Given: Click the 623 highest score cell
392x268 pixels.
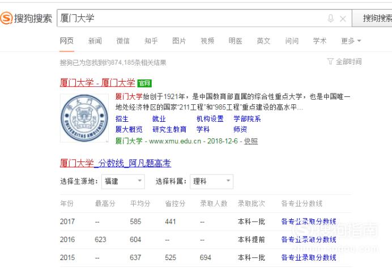Looking at the screenshot, I should (100, 240).
